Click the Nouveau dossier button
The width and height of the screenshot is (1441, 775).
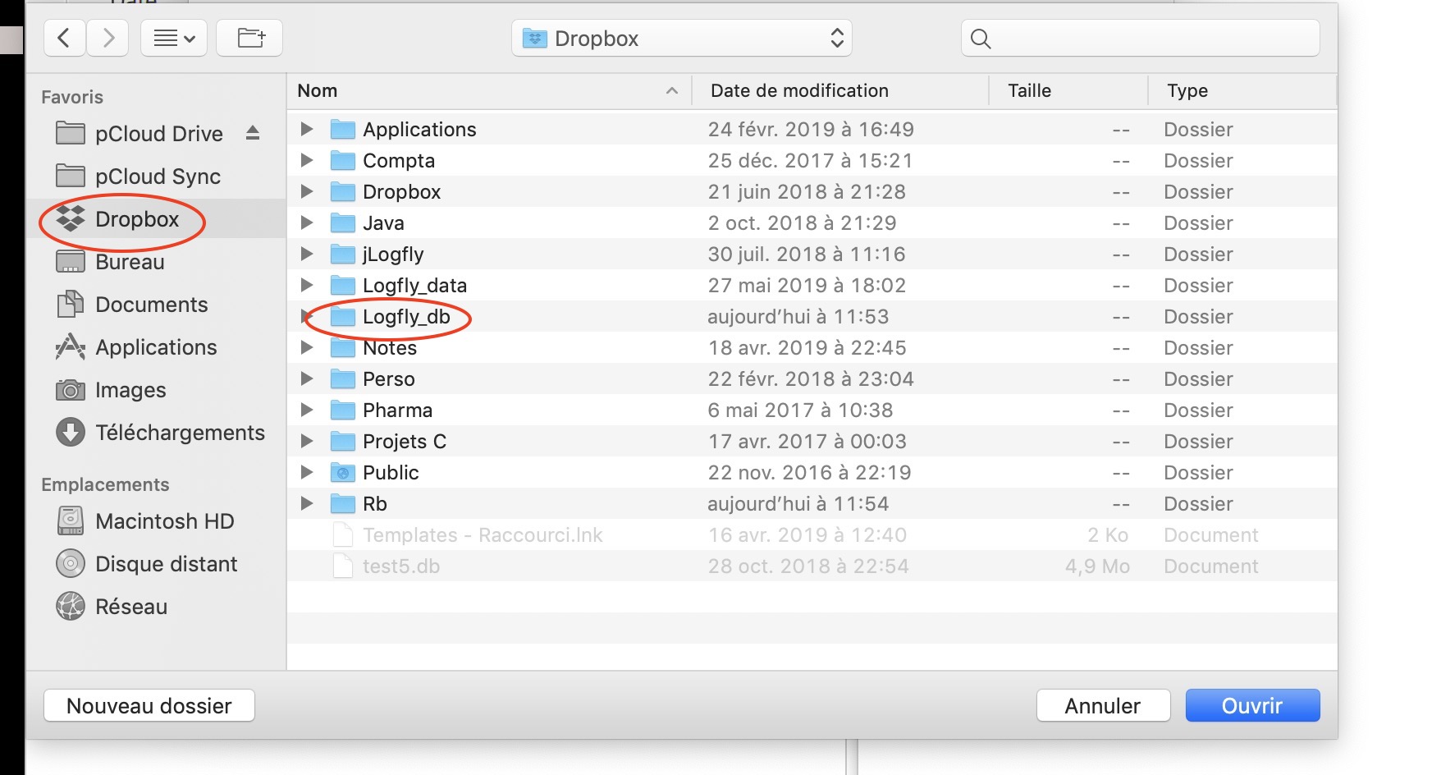click(x=149, y=705)
